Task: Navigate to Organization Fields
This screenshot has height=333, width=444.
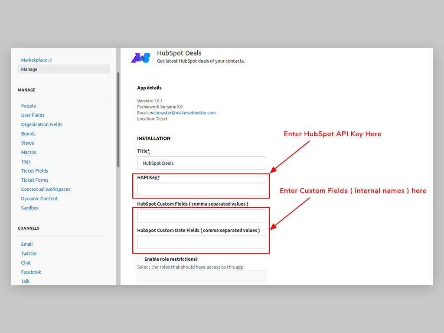Action: coord(42,124)
